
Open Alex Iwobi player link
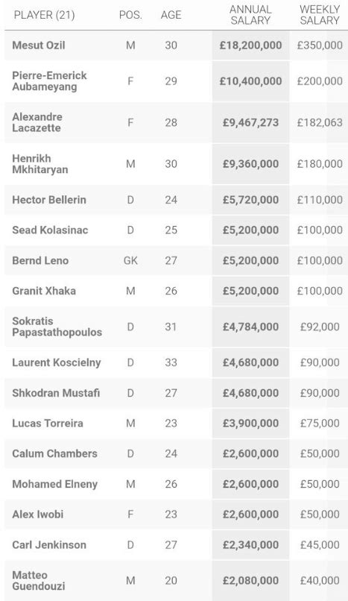coord(38,515)
